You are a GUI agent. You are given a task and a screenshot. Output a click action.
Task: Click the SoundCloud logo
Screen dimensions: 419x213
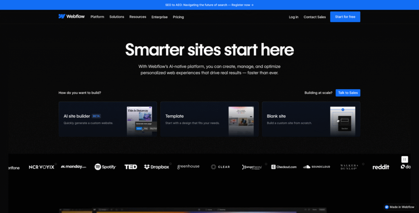[316, 167]
